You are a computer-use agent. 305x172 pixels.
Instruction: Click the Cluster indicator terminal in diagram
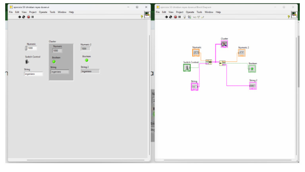(224, 44)
